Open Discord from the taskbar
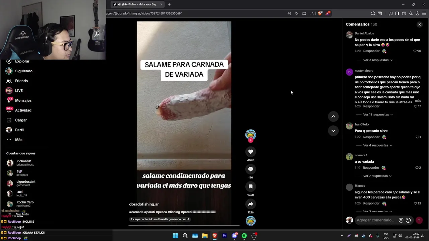Screen dimensions: 429x241 click(x=234, y=236)
